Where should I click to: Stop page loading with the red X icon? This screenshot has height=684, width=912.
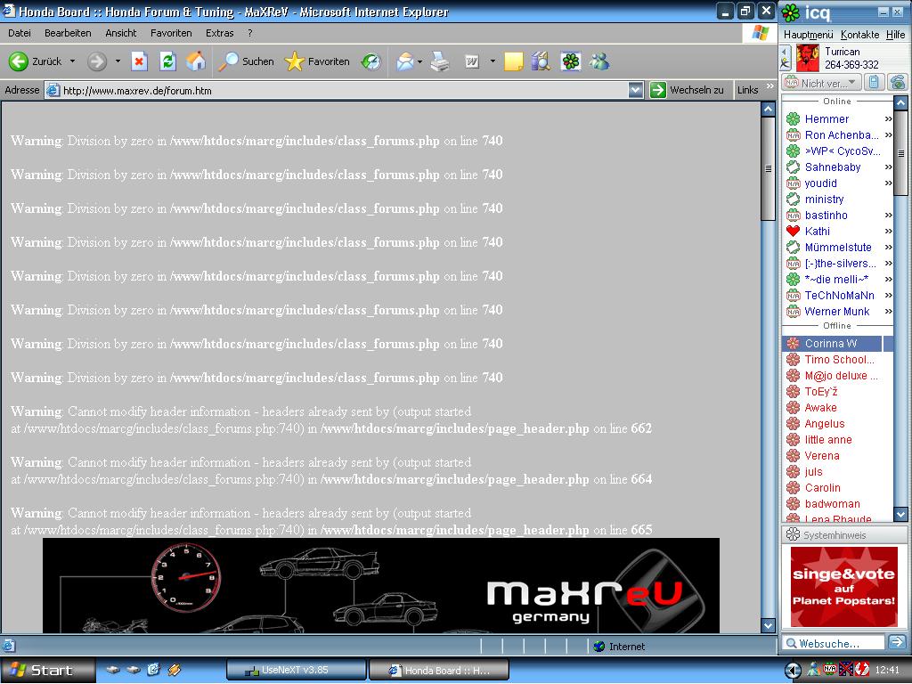coord(139,61)
